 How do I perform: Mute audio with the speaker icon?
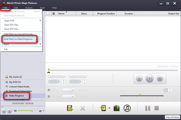pos(15,111)
